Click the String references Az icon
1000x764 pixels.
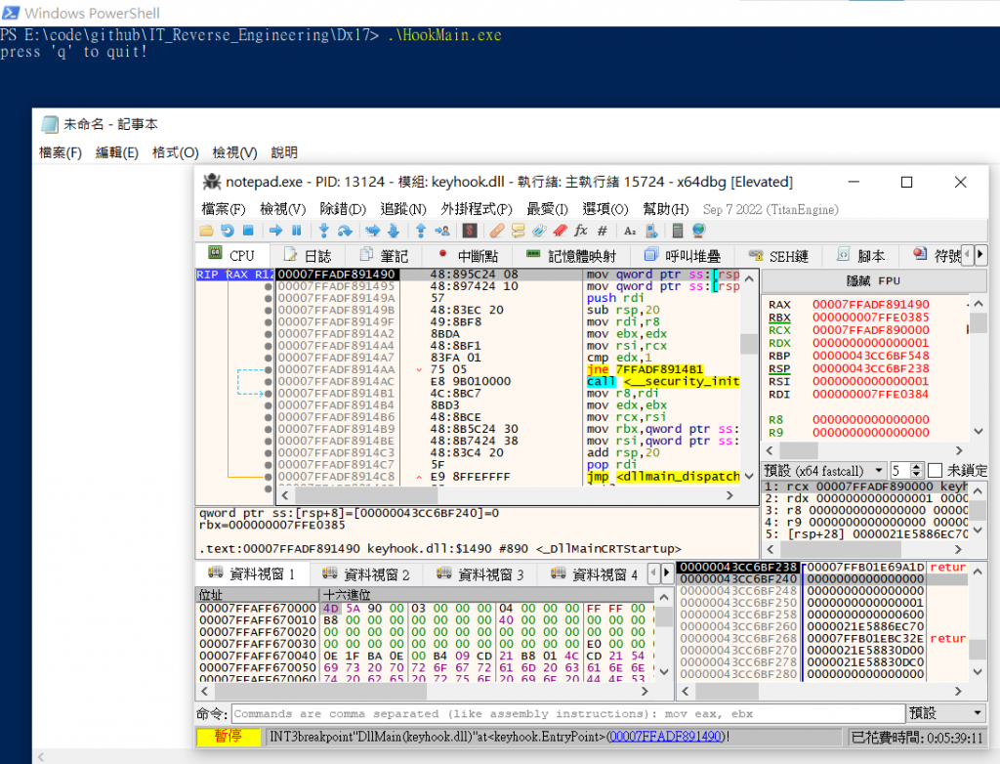click(x=630, y=231)
